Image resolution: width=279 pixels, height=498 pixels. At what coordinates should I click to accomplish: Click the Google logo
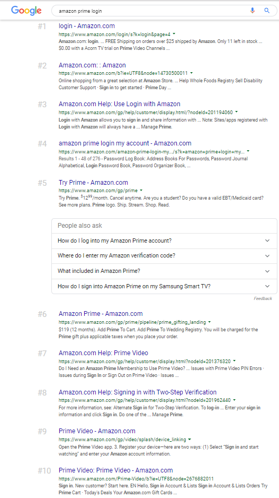pyautogui.click(x=26, y=11)
